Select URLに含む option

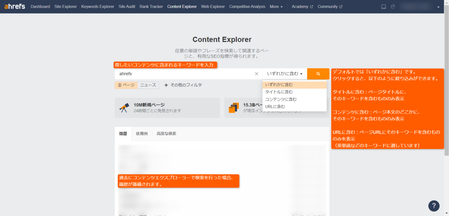(294, 107)
